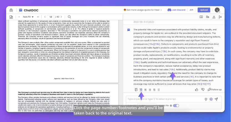This screenshot has width=231, height=122.
Task: Jump to page 16 footnote link
Action: [145, 90]
